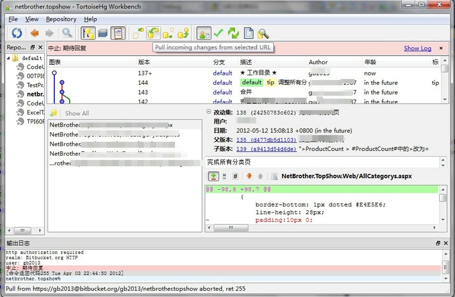Open the View menu
Viewport: 455px width, 297px height.
click(32, 19)
